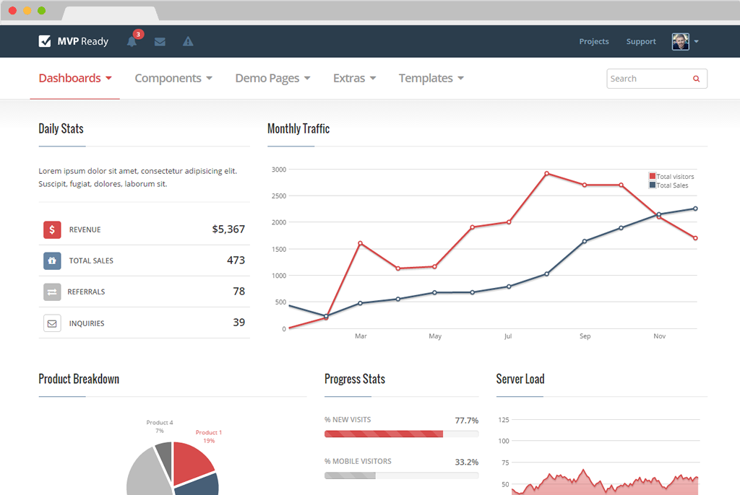
Task: Click the MVP Ready checkmark logo icon
Action: [x=45, y=41]
